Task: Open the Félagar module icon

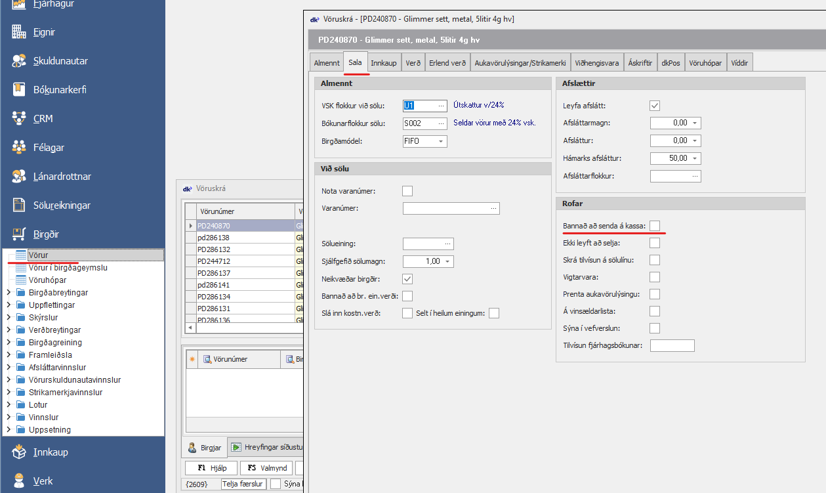Action: click(x=18, y=148)
